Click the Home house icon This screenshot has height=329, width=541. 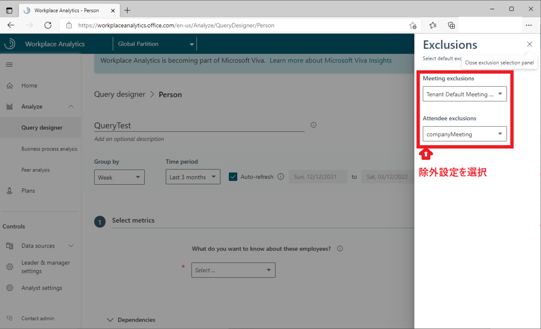[x=10, y=86]
